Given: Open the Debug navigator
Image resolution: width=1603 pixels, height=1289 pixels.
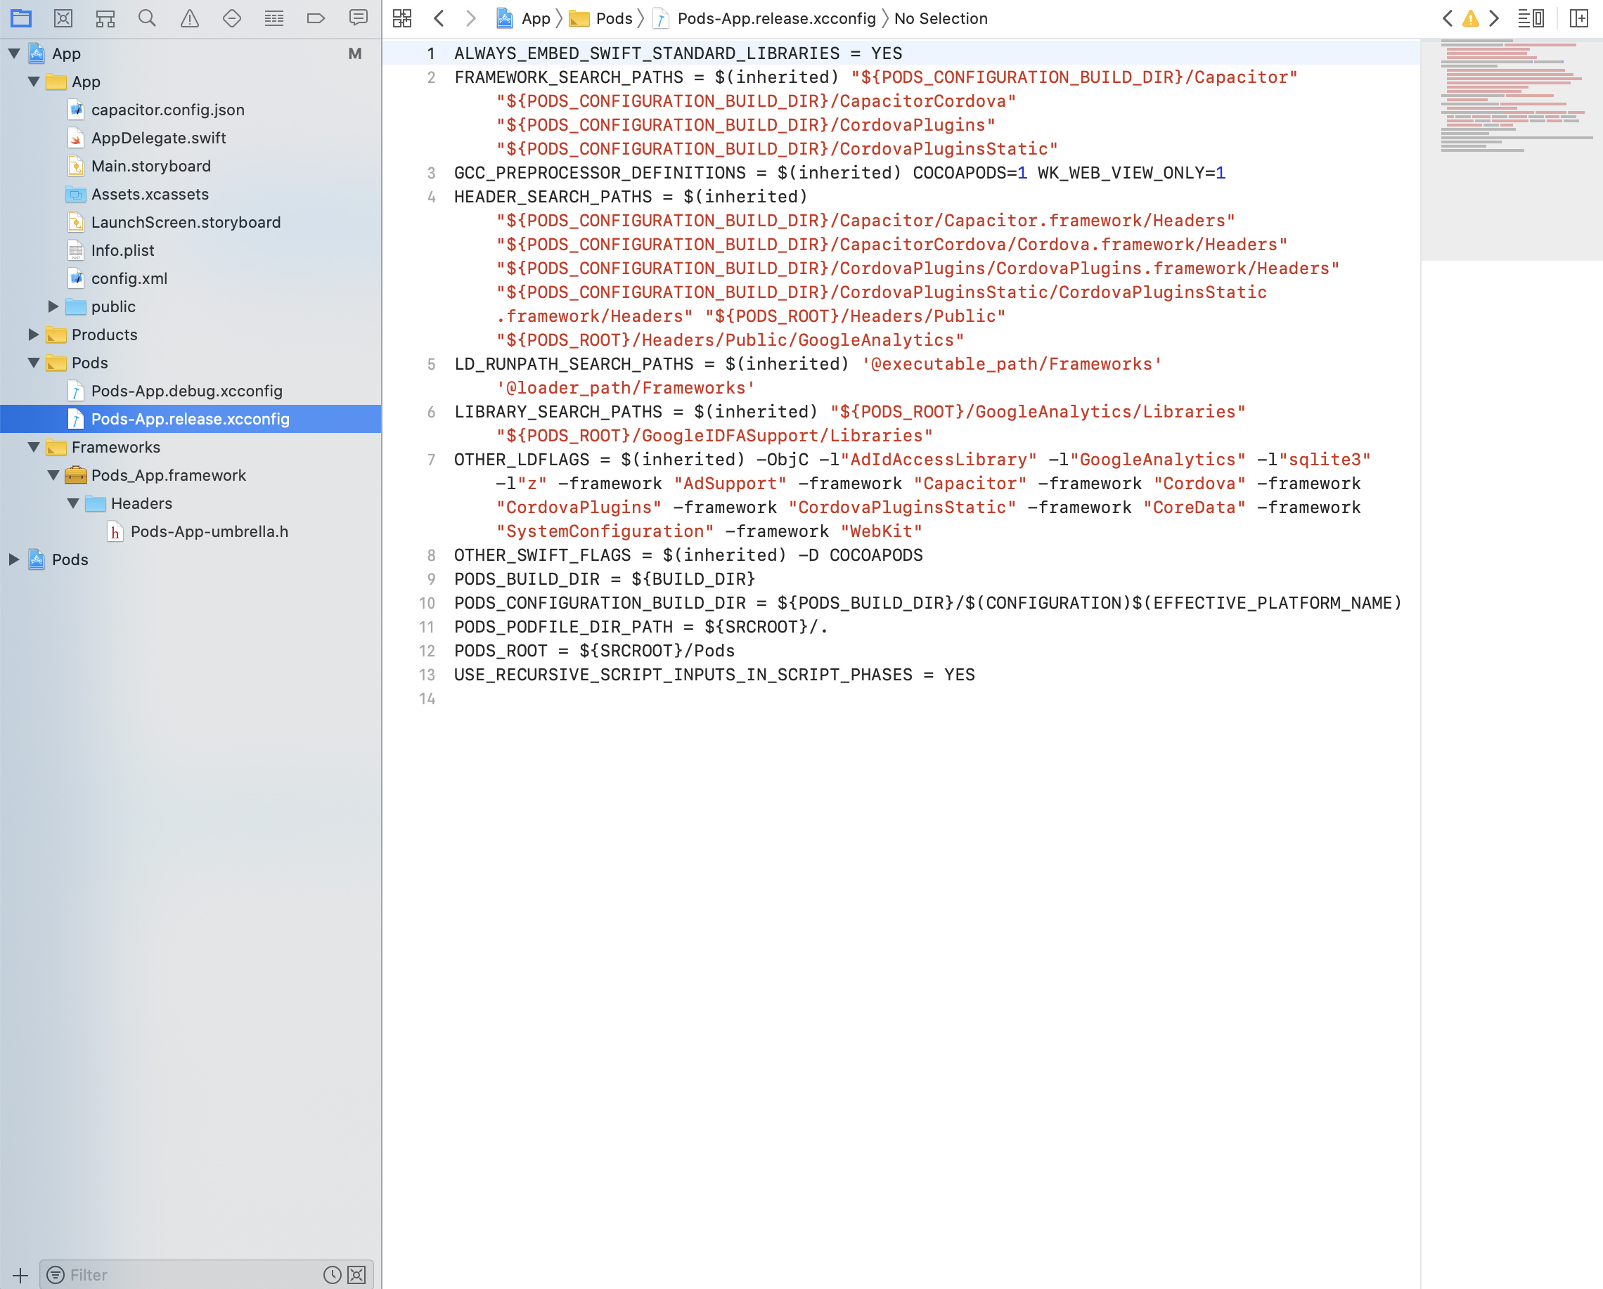Looking at the screenshot, I should pos(273,18).
